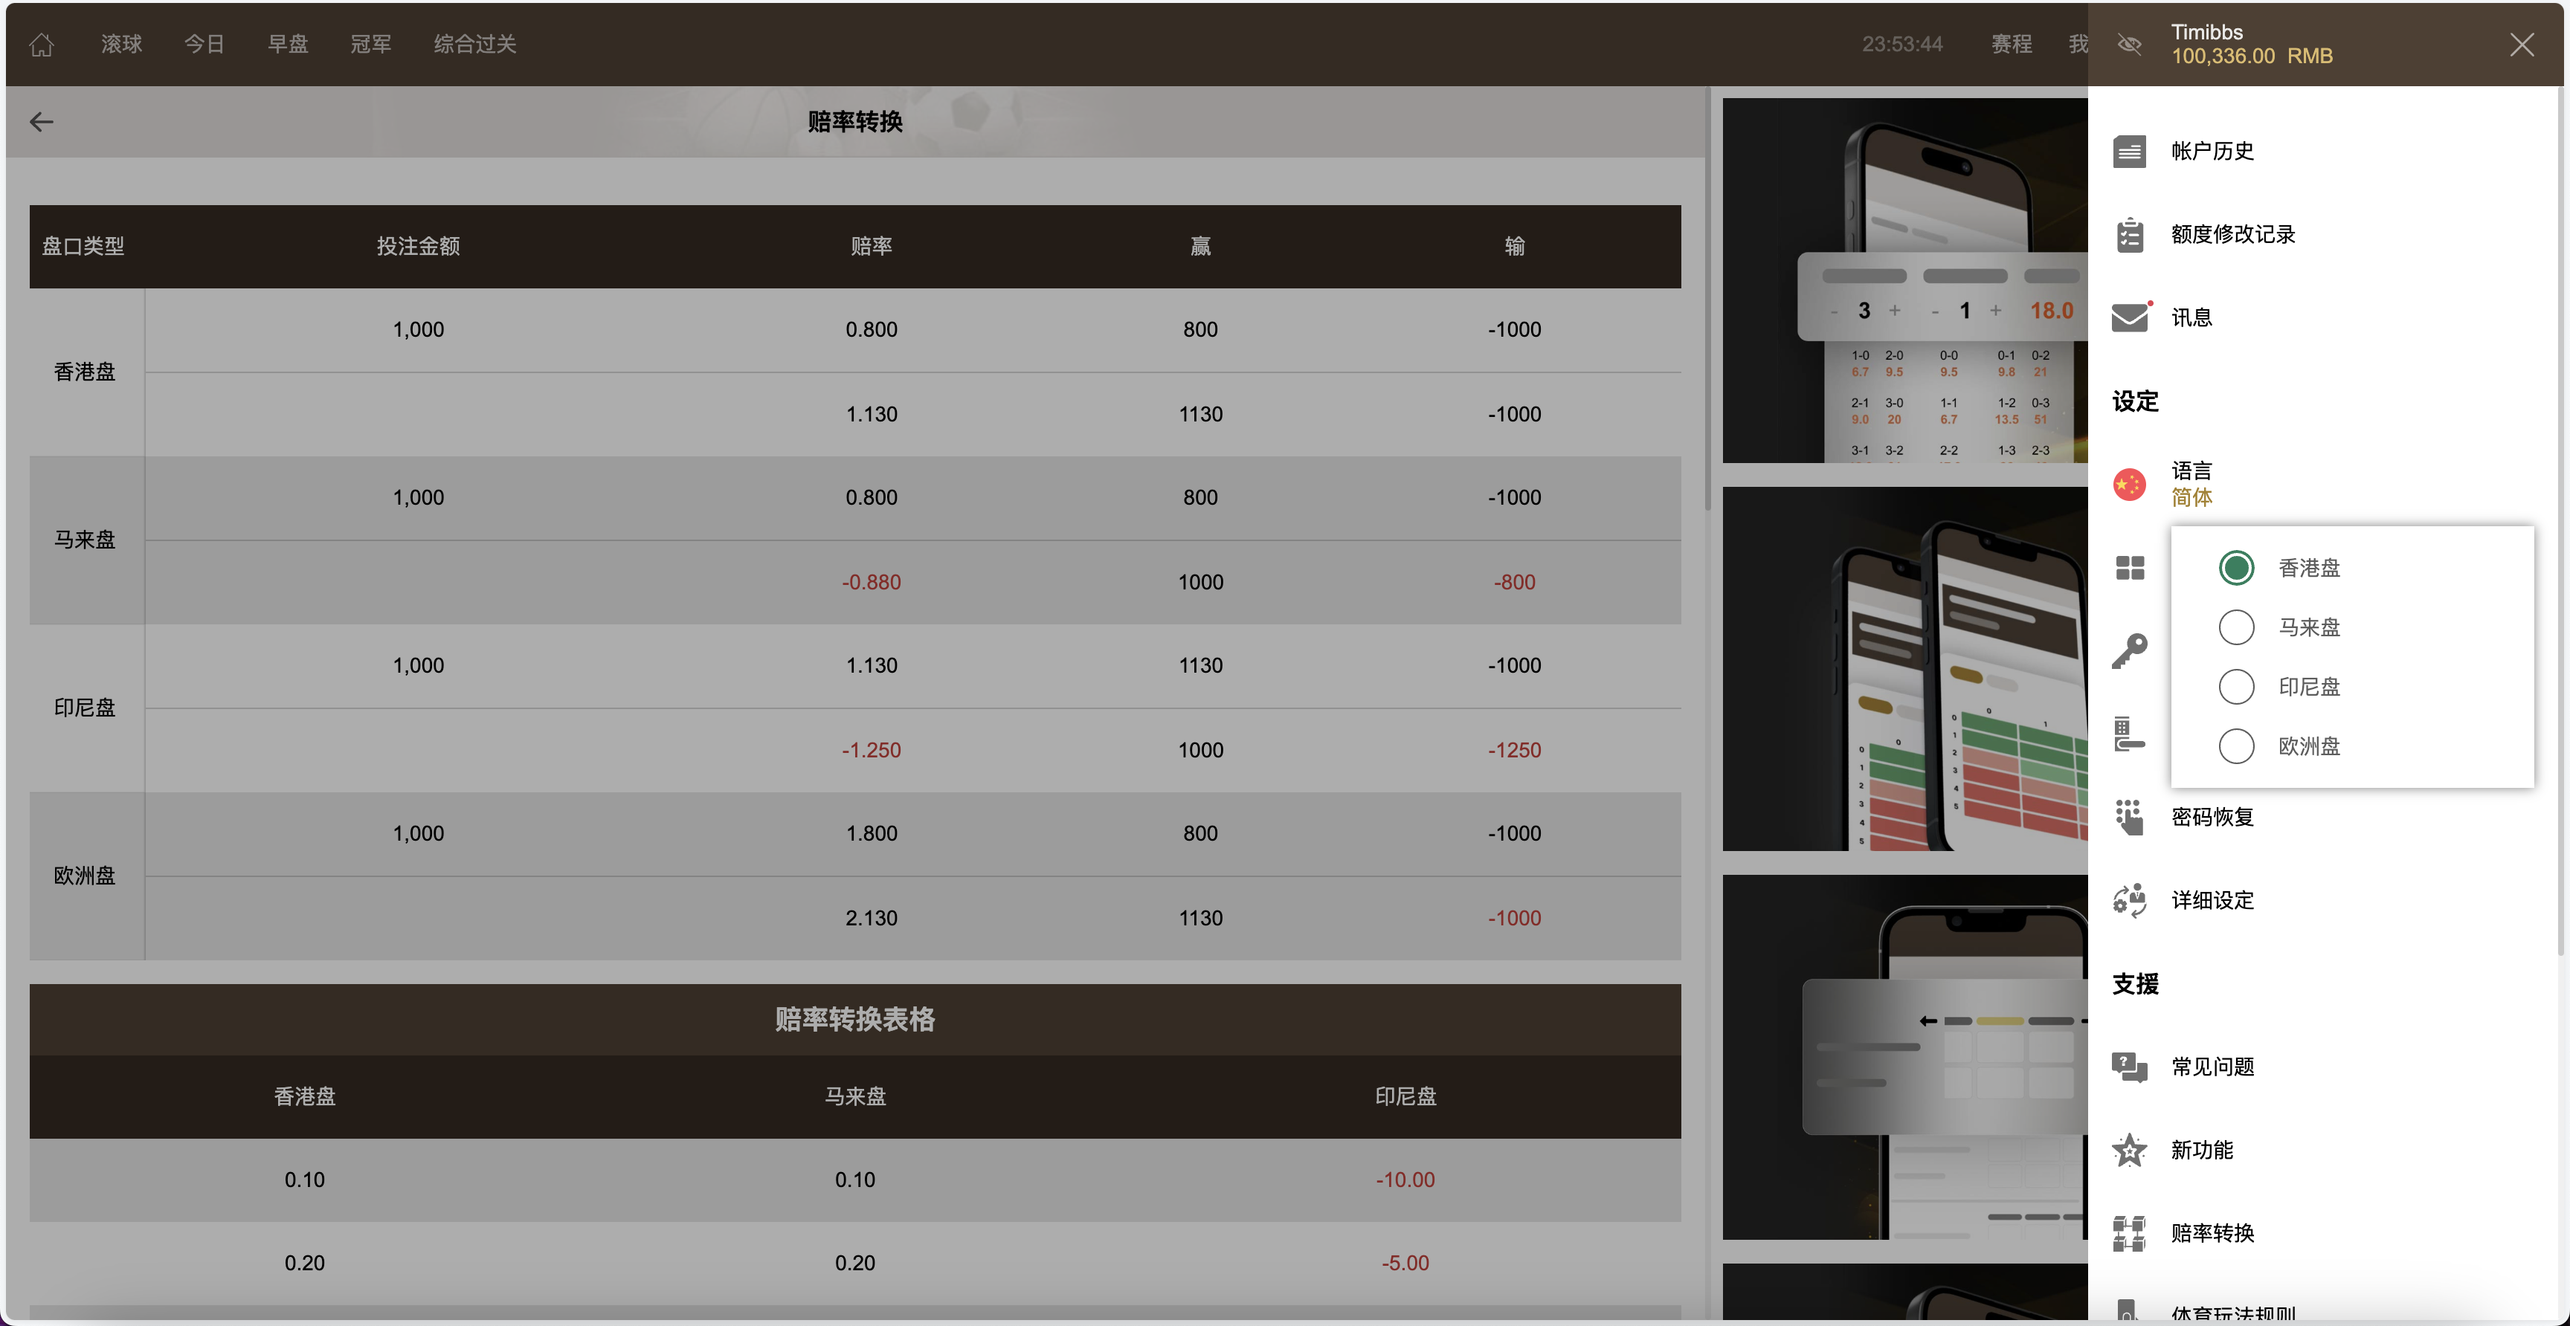The height and width of the screenshot is (1326, 2570).
Task: Open the 冠军 menu item
Action: (x=370, y=44)
